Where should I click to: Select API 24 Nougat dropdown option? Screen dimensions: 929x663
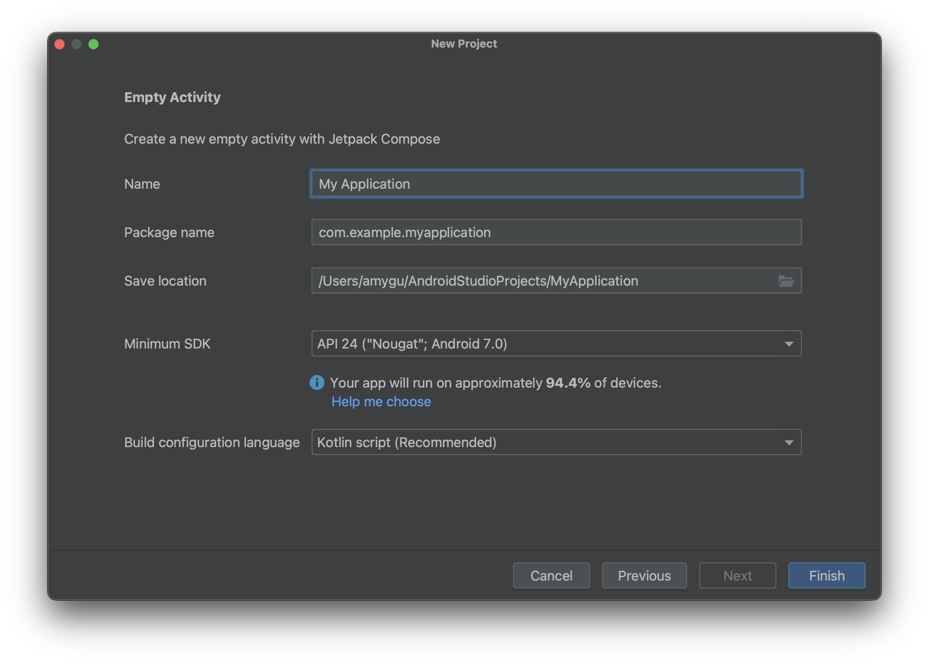pyautogui.click(x=556, y=344)
